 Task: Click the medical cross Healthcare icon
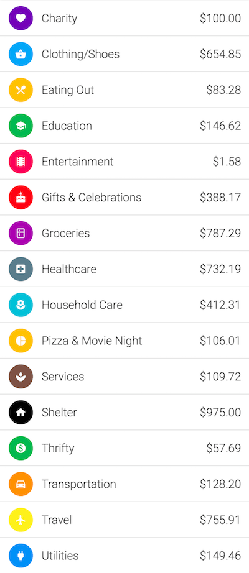(21, 269)
